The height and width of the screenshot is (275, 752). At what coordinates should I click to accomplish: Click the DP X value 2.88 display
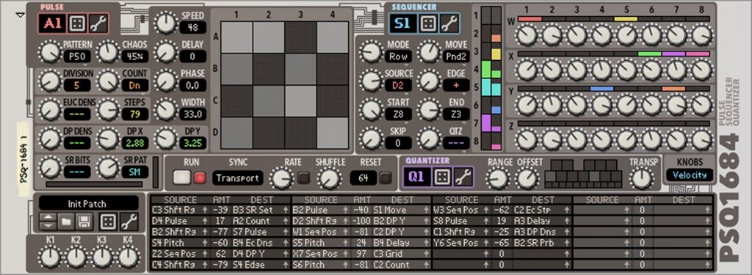(135, 143)
